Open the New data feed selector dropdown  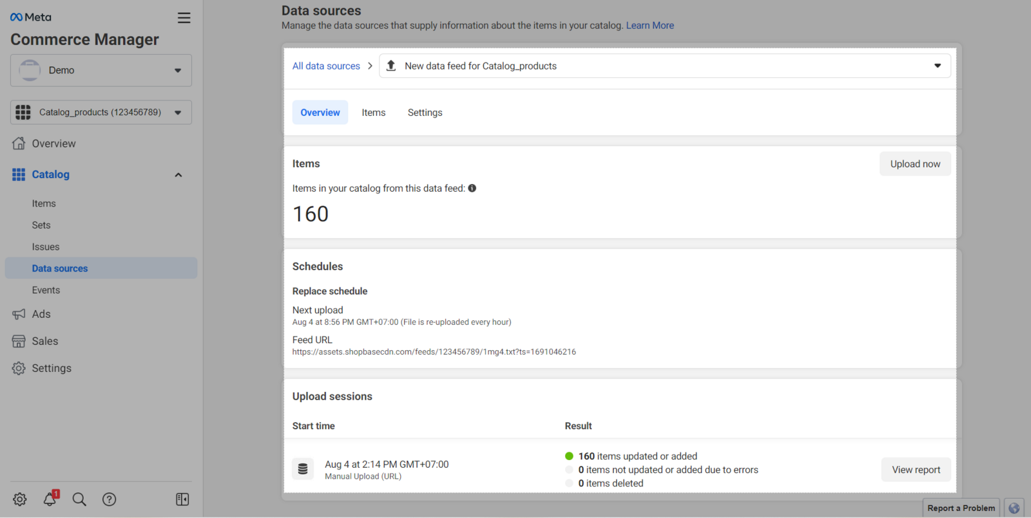[x=665, y=66]
